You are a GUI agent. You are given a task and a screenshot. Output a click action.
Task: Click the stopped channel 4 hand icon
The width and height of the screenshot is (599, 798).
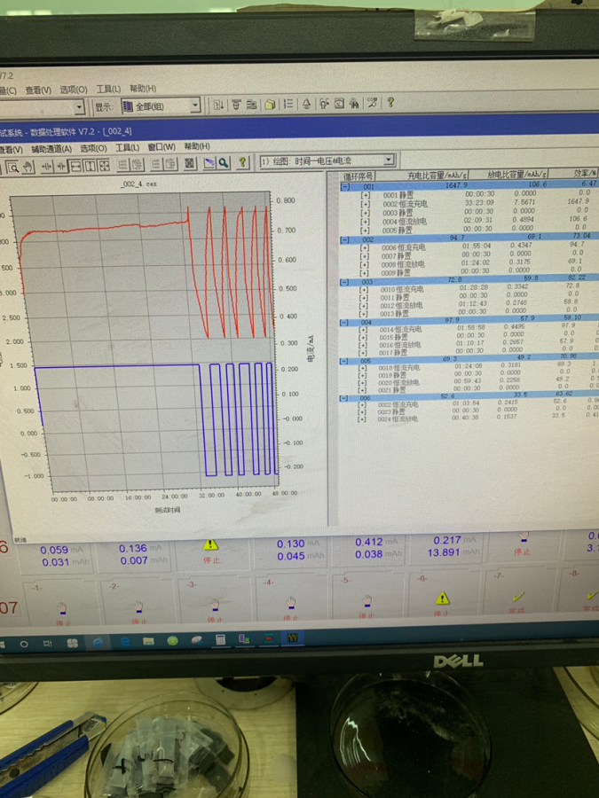pyautogui.click(x=289, y=603)
